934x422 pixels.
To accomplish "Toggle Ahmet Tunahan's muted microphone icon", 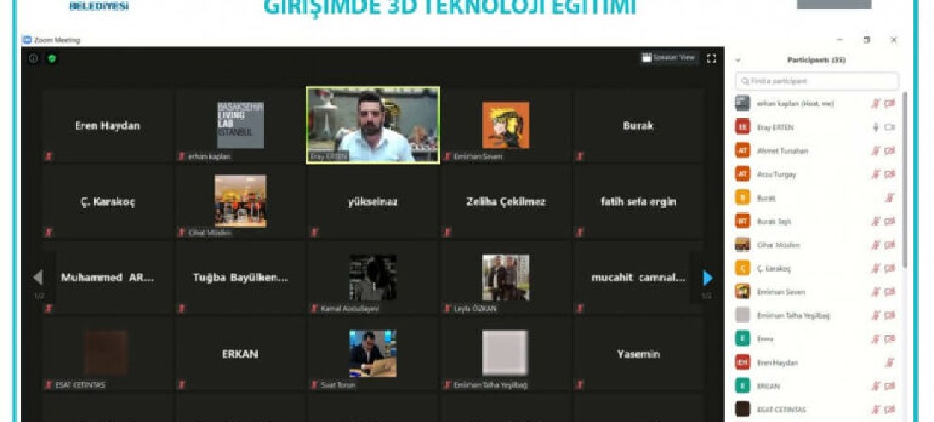I will click(876, 151).
